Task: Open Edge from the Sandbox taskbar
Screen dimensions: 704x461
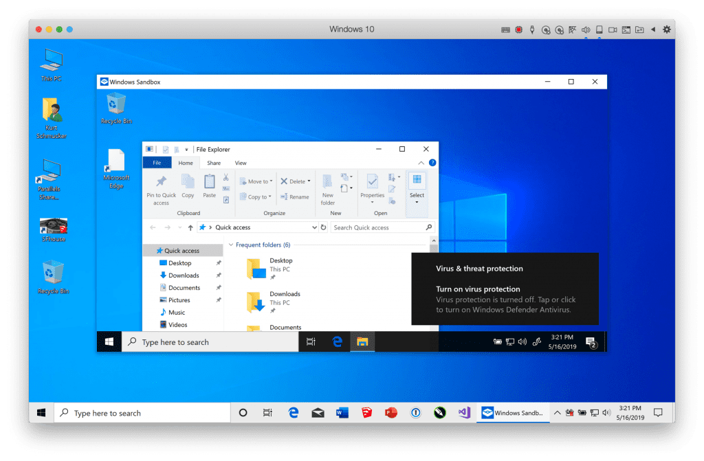Action: pyautogui.click(x=337, y=341)
